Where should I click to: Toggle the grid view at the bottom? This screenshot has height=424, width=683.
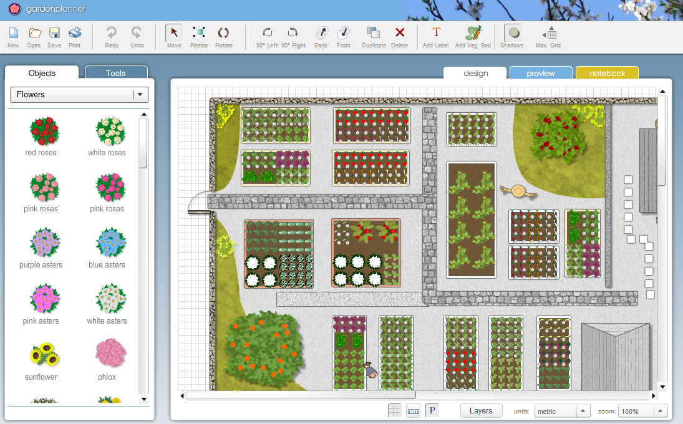[395, 410]
